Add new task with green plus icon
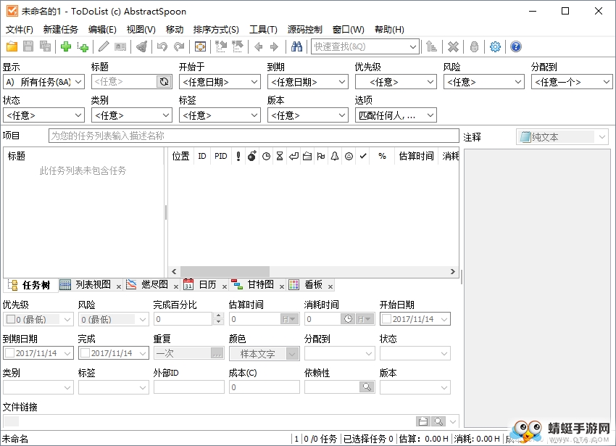The height and width of the screenshot is (446, 616). (66, 47)
